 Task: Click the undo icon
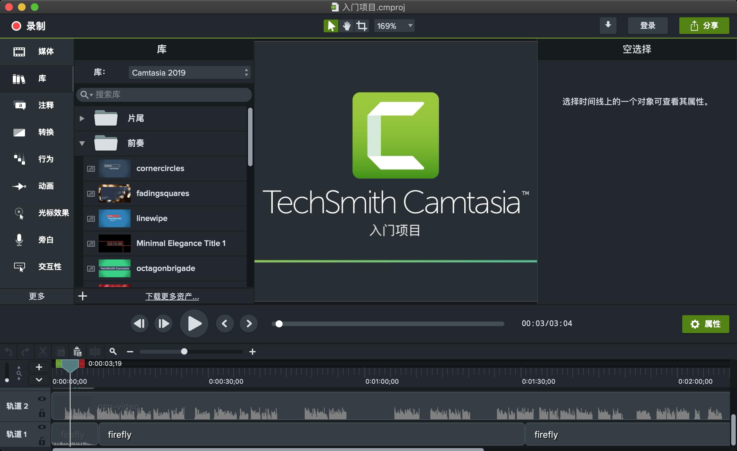[9, 352]
